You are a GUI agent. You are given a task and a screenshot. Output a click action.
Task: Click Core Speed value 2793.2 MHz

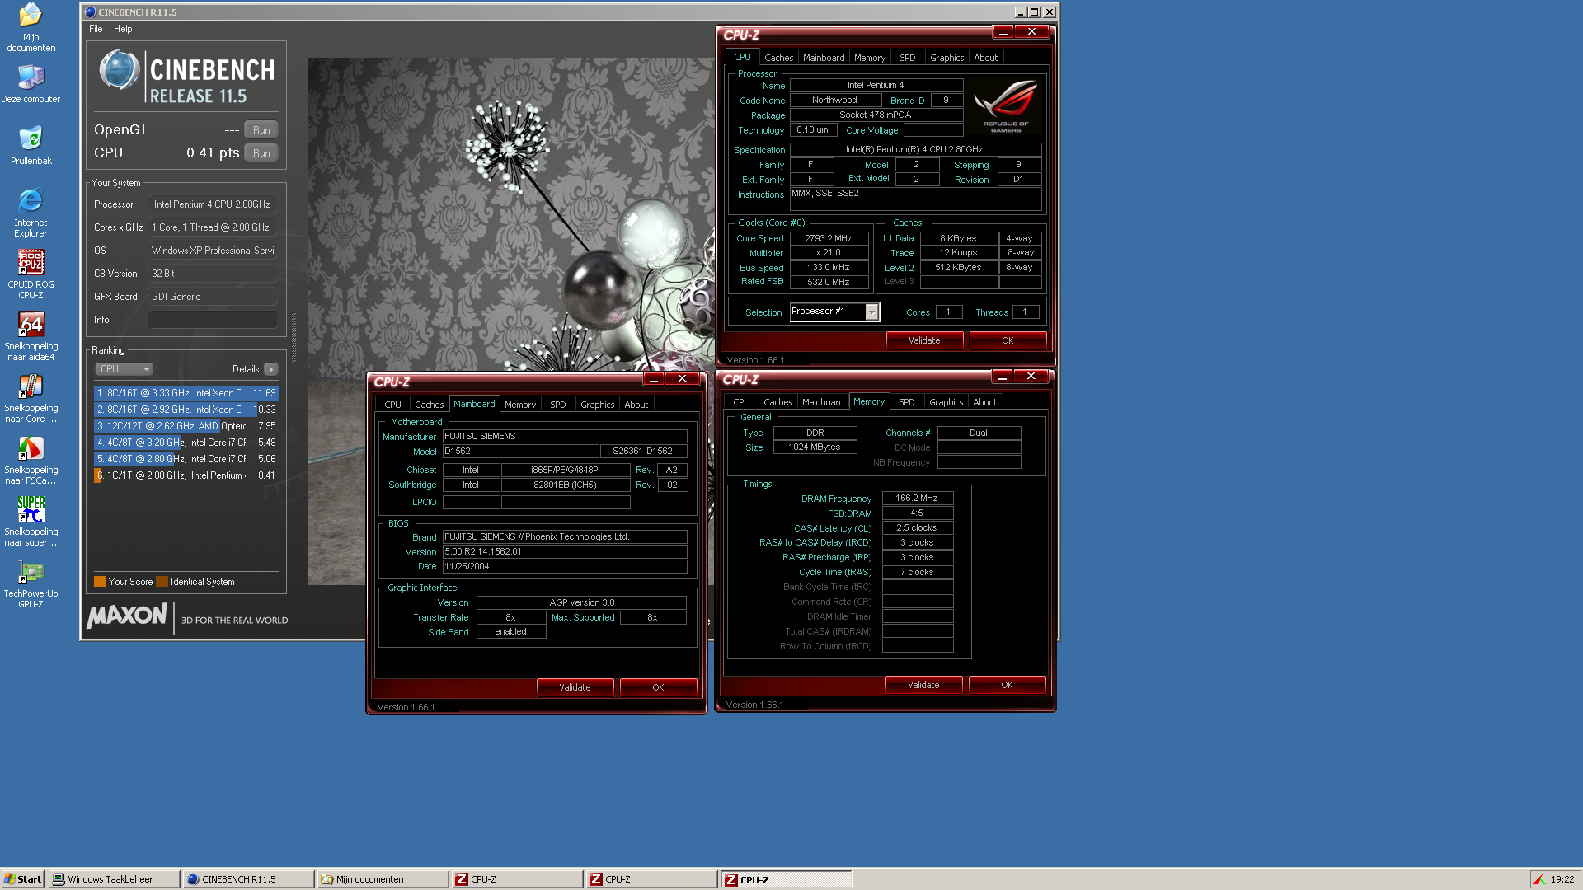coord(829,238)
